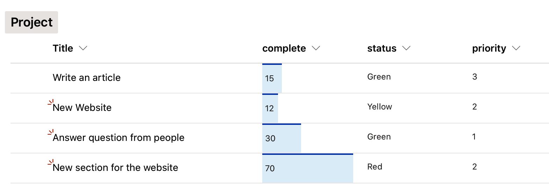Click the 30 percent complete progress bar
549x196 pixels.
click(x=281, y=138)
